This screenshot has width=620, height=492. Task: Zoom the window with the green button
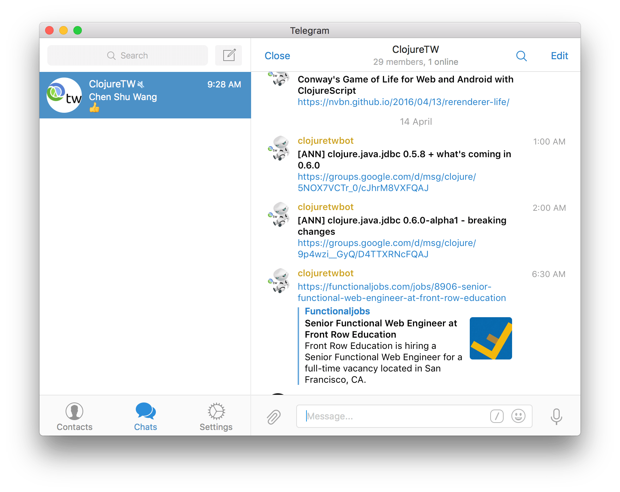point(78,30)
